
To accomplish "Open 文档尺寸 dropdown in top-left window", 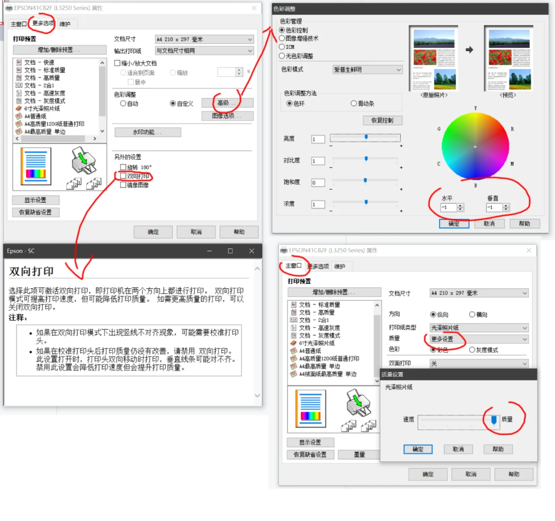I will 204,39.
